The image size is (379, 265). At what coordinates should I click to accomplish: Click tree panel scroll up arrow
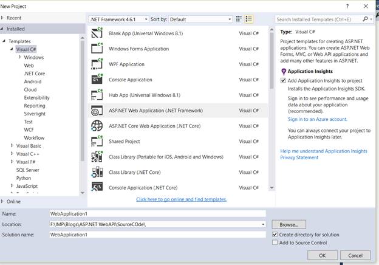pyautogui.click(x=82, y=38)
